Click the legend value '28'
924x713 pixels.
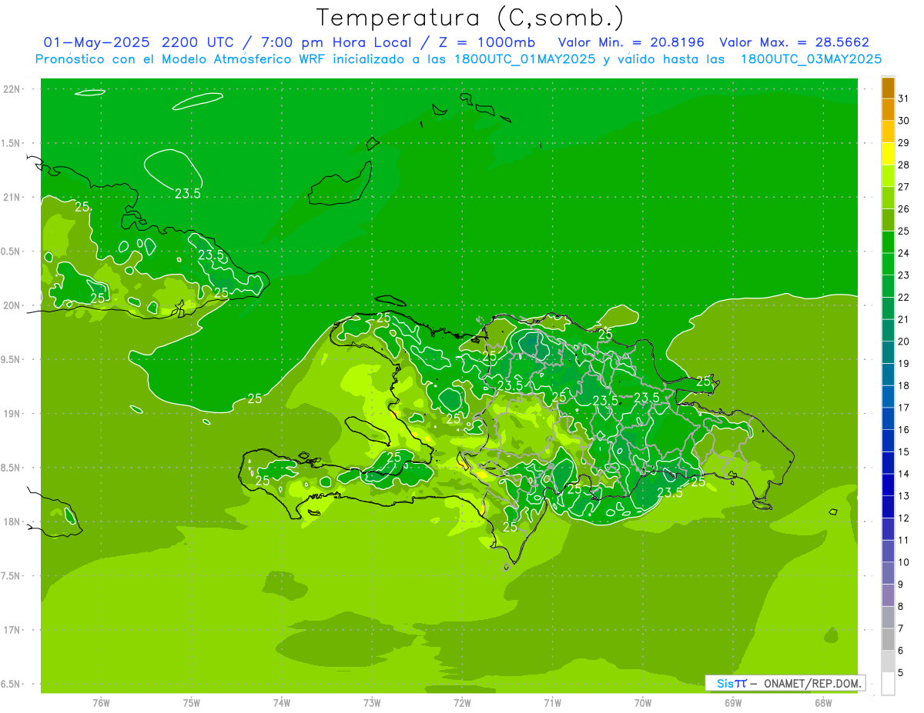[903, 165]
